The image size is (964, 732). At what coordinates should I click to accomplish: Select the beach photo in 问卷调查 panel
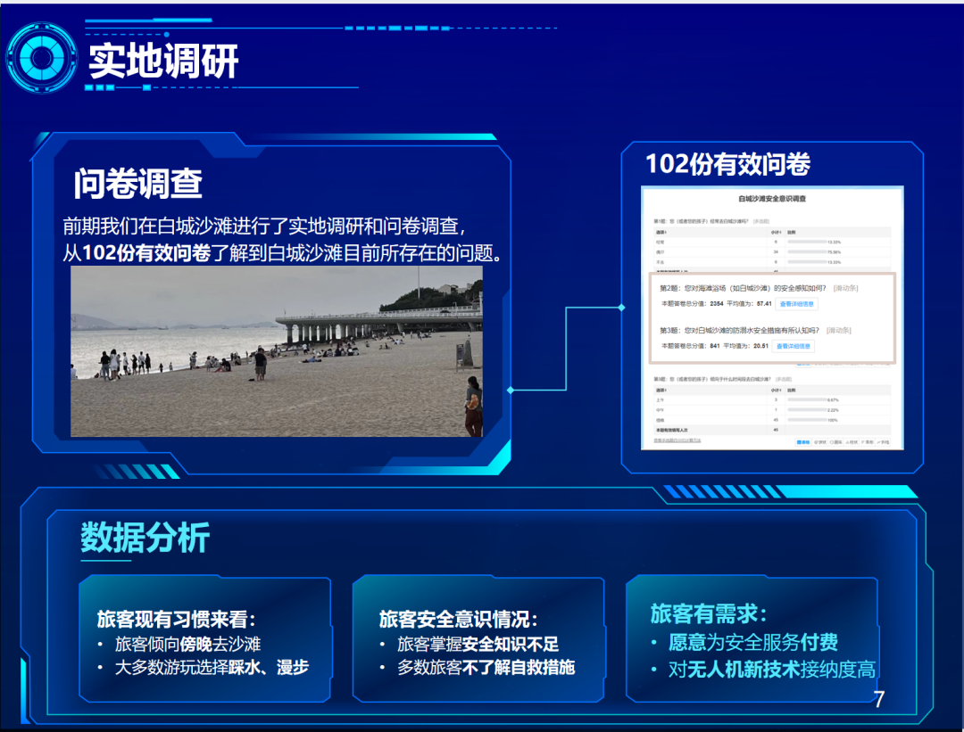click(x=277, y=351)
